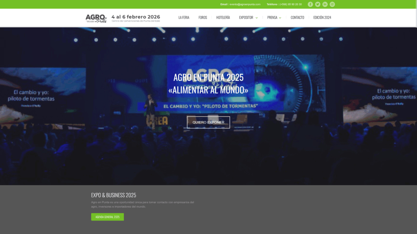This screenshot has width=417, height=234.
Task: Expand the Prensa dropdown arrow
Action: pyautogui.click(x=280, y=18)
